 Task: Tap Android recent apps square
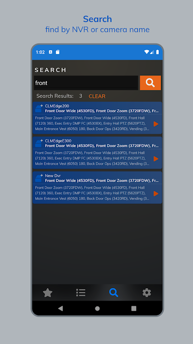pos(134,309)
